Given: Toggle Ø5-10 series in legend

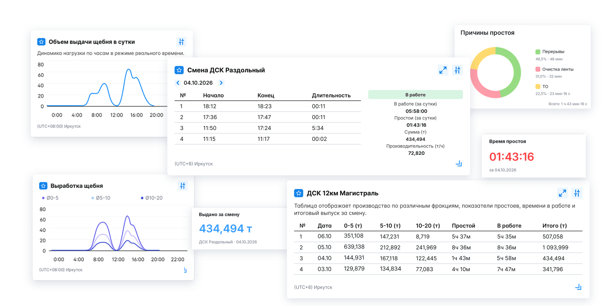Looking at the screenshot, I should tap(101, 198).
